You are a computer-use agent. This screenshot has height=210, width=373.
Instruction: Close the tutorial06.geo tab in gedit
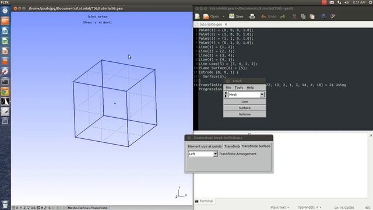coord(226,24)
